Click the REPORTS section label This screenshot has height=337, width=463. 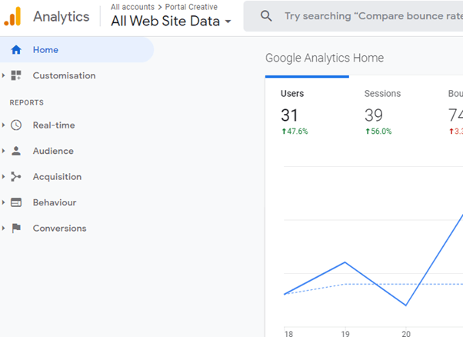27,102
